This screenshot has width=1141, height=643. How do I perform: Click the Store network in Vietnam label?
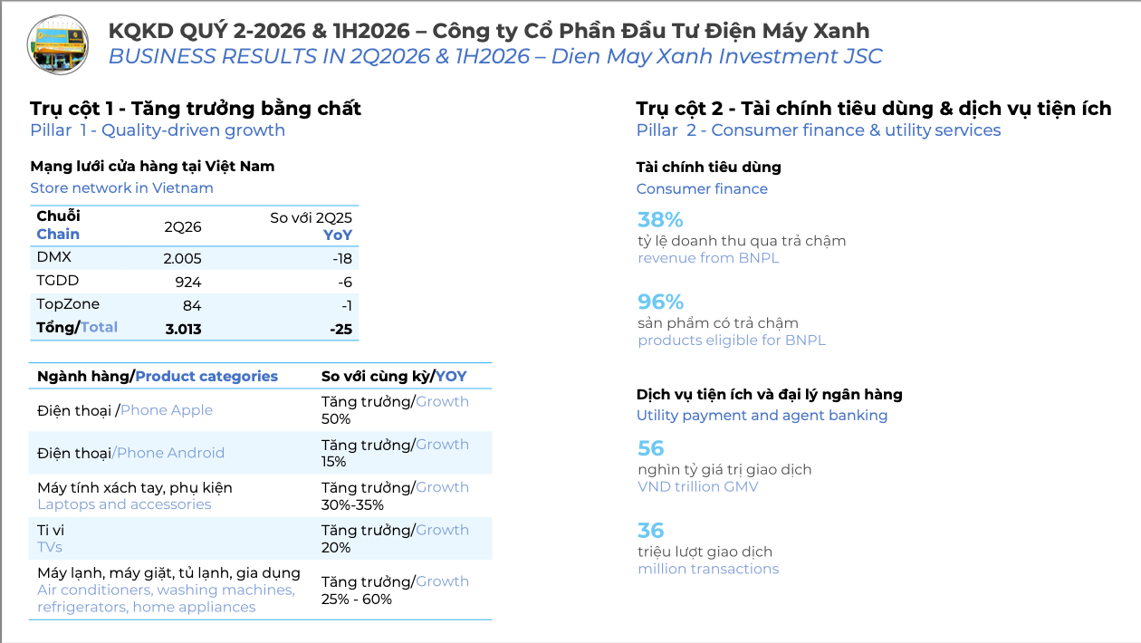(121, 188)
